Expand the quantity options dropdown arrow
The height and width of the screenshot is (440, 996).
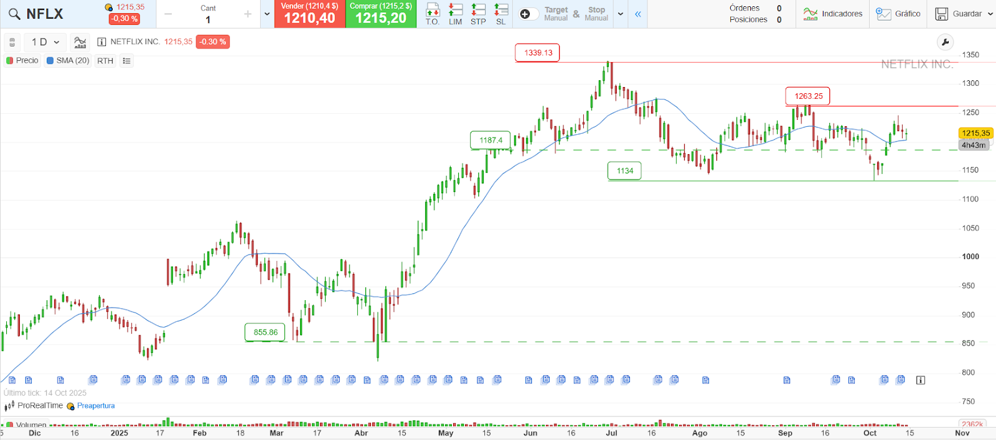tap(267, 14)
